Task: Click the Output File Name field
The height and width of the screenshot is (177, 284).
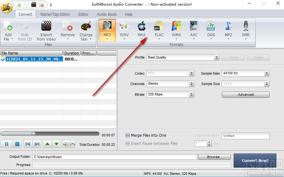Action: [245, 136]
